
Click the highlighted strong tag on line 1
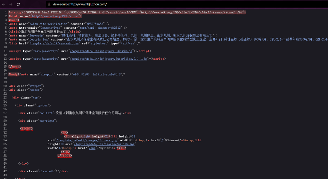point(15,12)
